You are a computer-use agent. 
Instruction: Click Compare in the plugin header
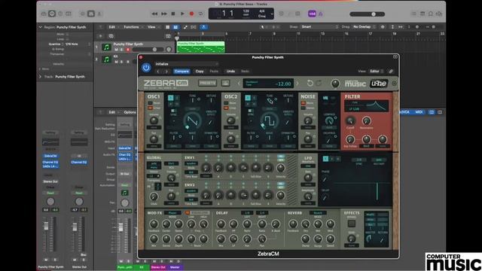(182, 72)
